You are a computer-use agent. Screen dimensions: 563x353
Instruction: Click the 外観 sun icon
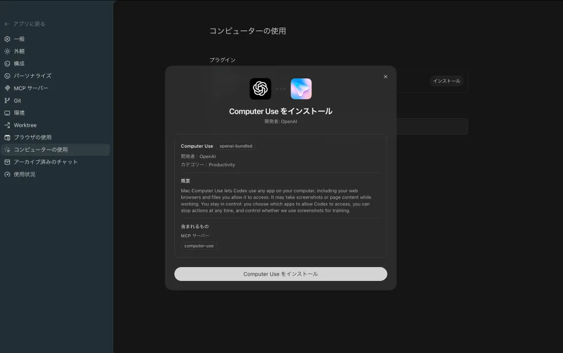click(7, 51)
